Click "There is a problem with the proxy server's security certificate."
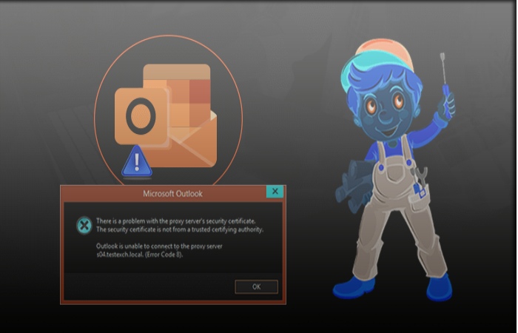Viewport: 518px width, 333px height. click(176, 221)
